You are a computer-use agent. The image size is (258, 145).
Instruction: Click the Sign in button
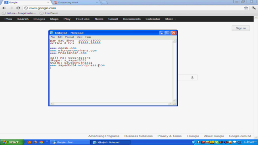click(x=241, y=28)
